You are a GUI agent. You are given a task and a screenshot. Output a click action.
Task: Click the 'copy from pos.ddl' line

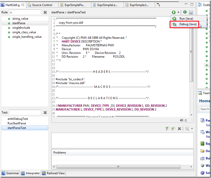71,23
